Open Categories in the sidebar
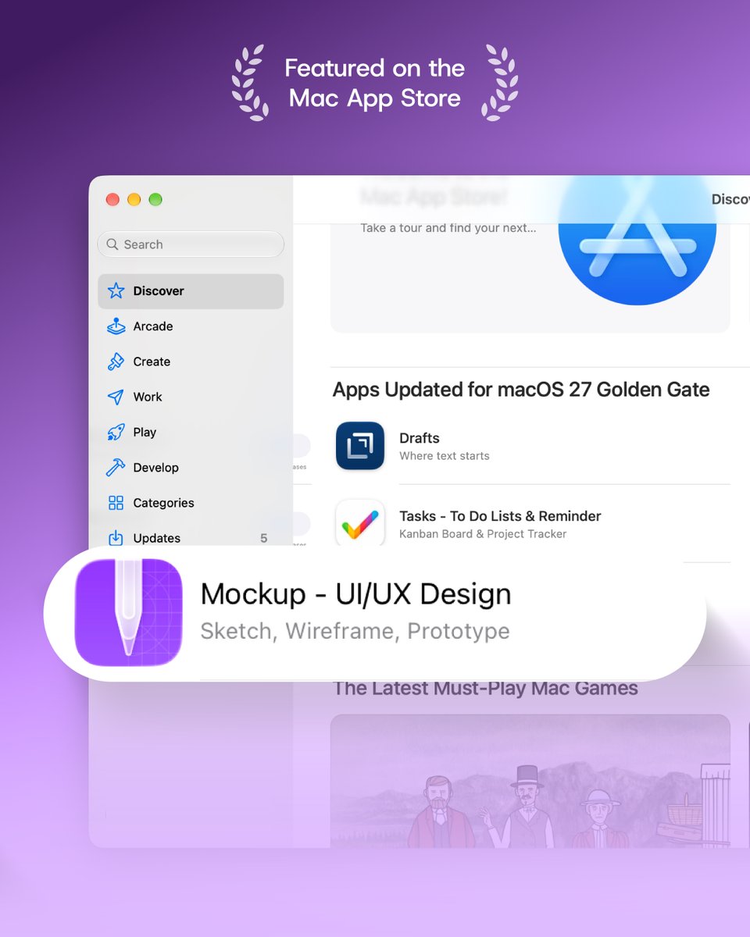The height and width of the screenshot is (937, 750). tap(191, 503)
